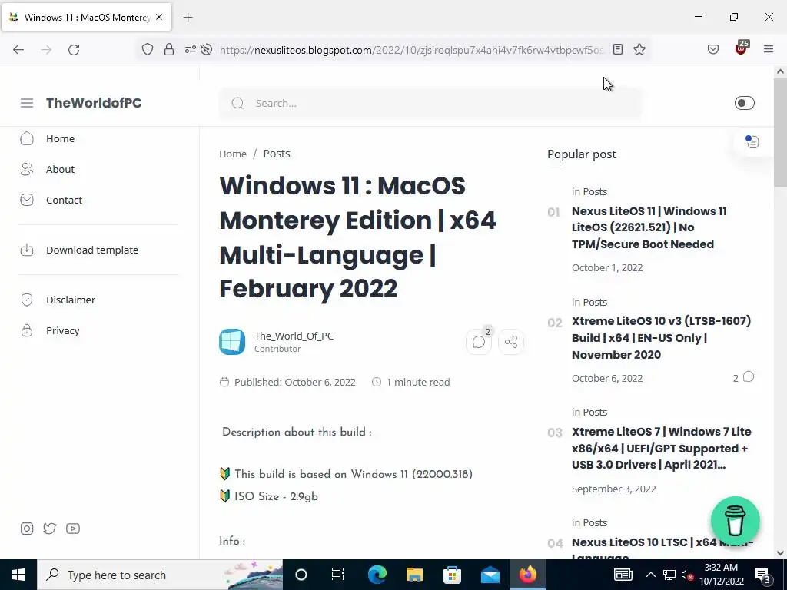Open the notification center icon
Screen dimensions: 787x590
pyautogui.click(x=762, y=575)
